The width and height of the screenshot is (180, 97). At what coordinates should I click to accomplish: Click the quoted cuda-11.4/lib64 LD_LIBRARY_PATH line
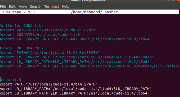(76, 89)
